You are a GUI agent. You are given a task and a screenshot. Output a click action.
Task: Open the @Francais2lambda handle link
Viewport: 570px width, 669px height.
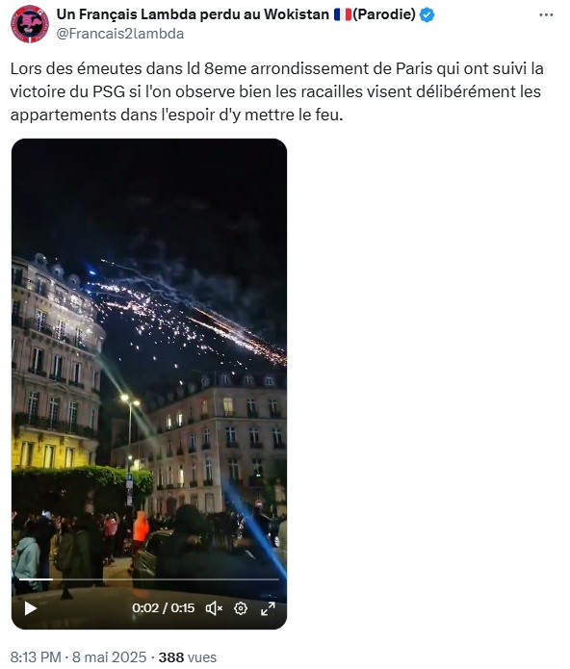pyautogui.click(x=120, y=34)
